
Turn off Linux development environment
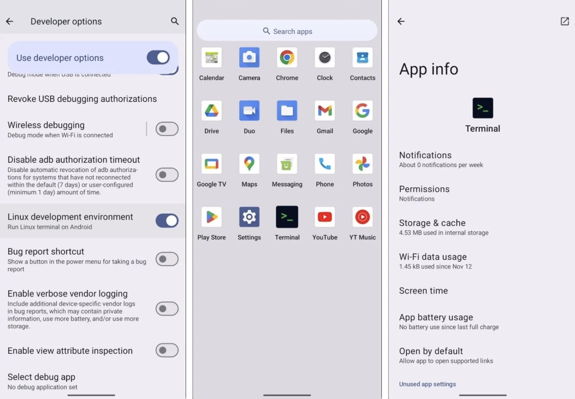167,221
